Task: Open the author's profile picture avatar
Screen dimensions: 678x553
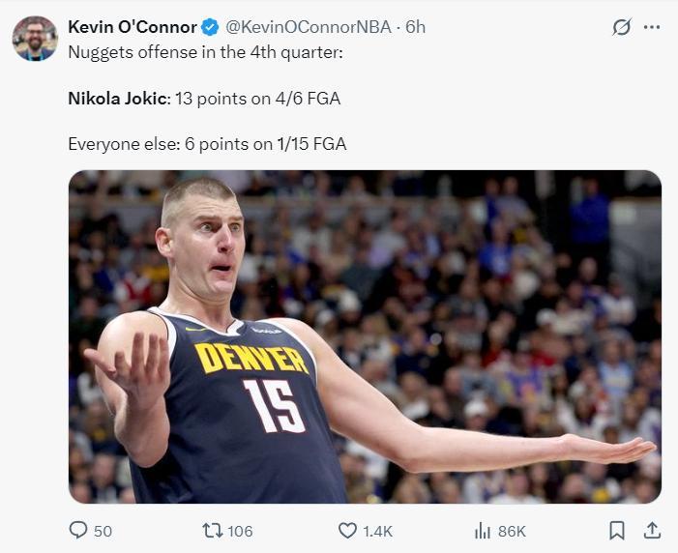Action: (35, 39)
